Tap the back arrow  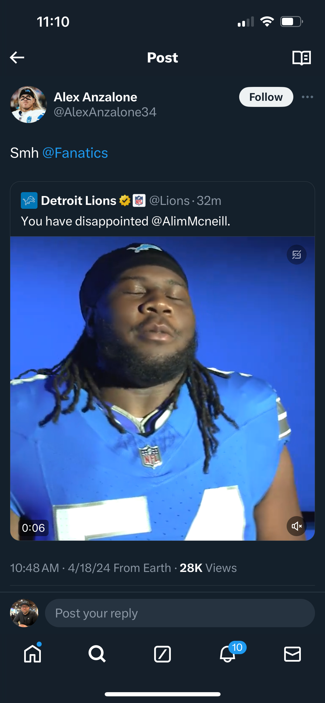(x=17, y=57)
